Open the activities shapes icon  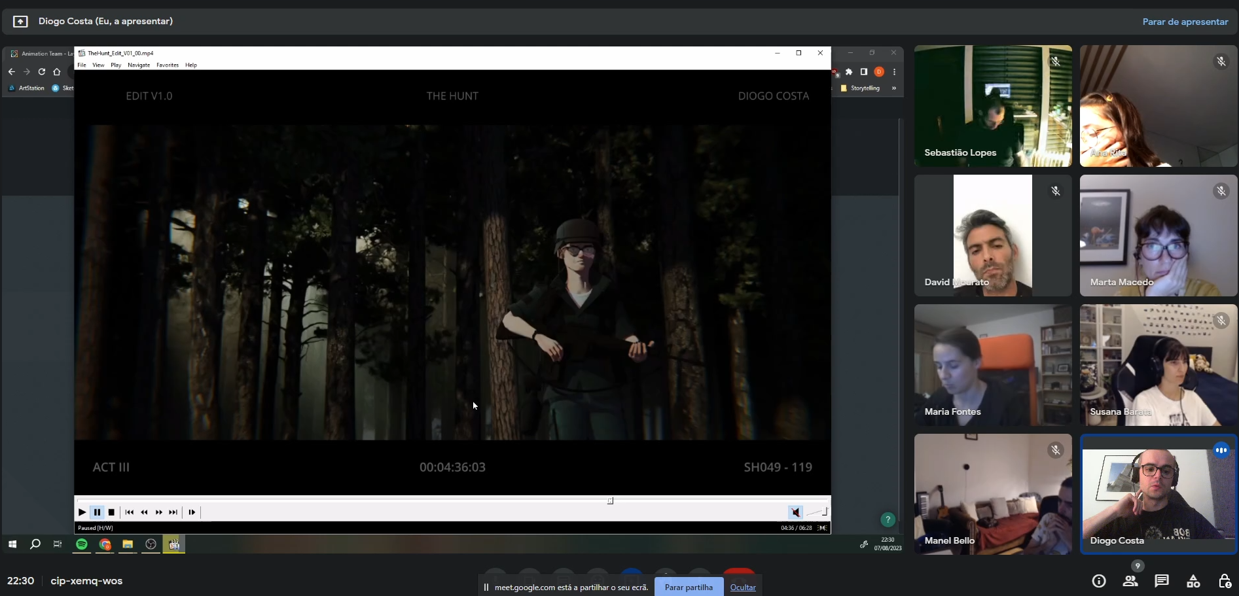pos(1193,581)
